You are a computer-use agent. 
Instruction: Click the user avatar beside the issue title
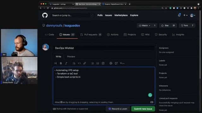click(45, 47)
